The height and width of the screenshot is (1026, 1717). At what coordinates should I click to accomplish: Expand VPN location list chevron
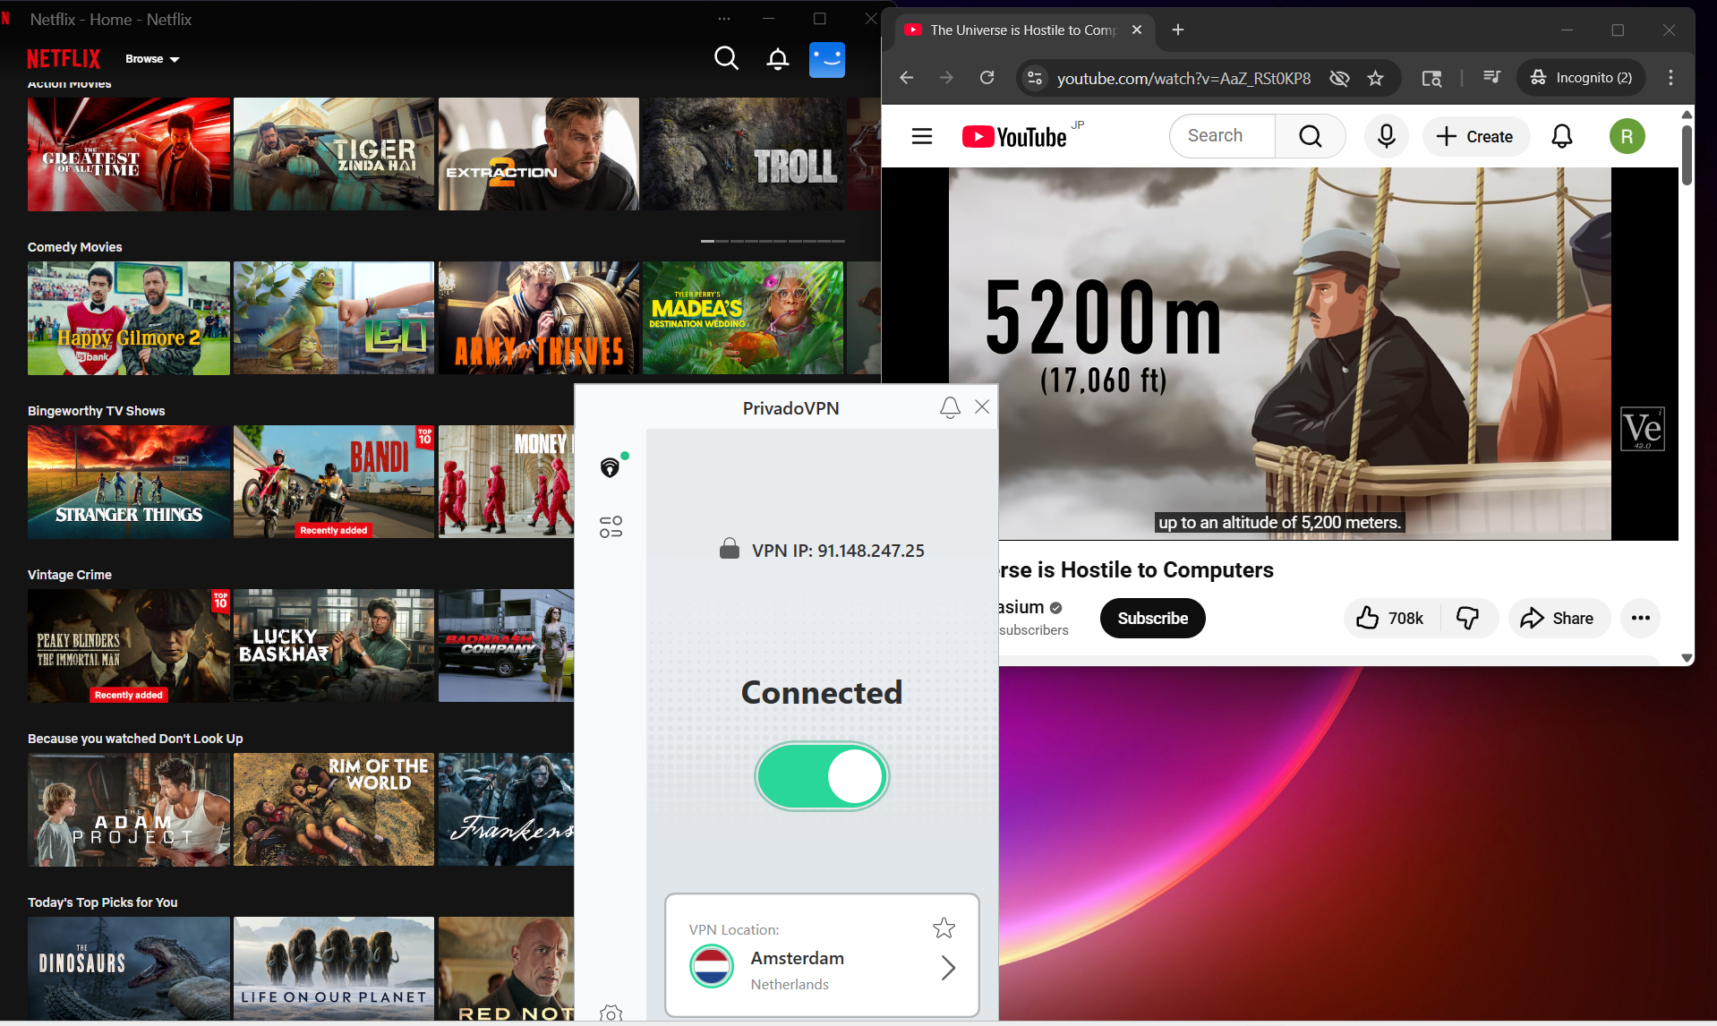click(x=948, y=968)
